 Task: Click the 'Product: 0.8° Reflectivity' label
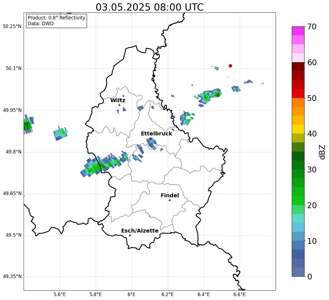tap(56, 18)
